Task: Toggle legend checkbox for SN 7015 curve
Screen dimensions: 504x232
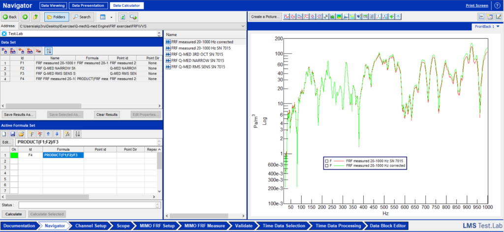Action: (327, 161)
